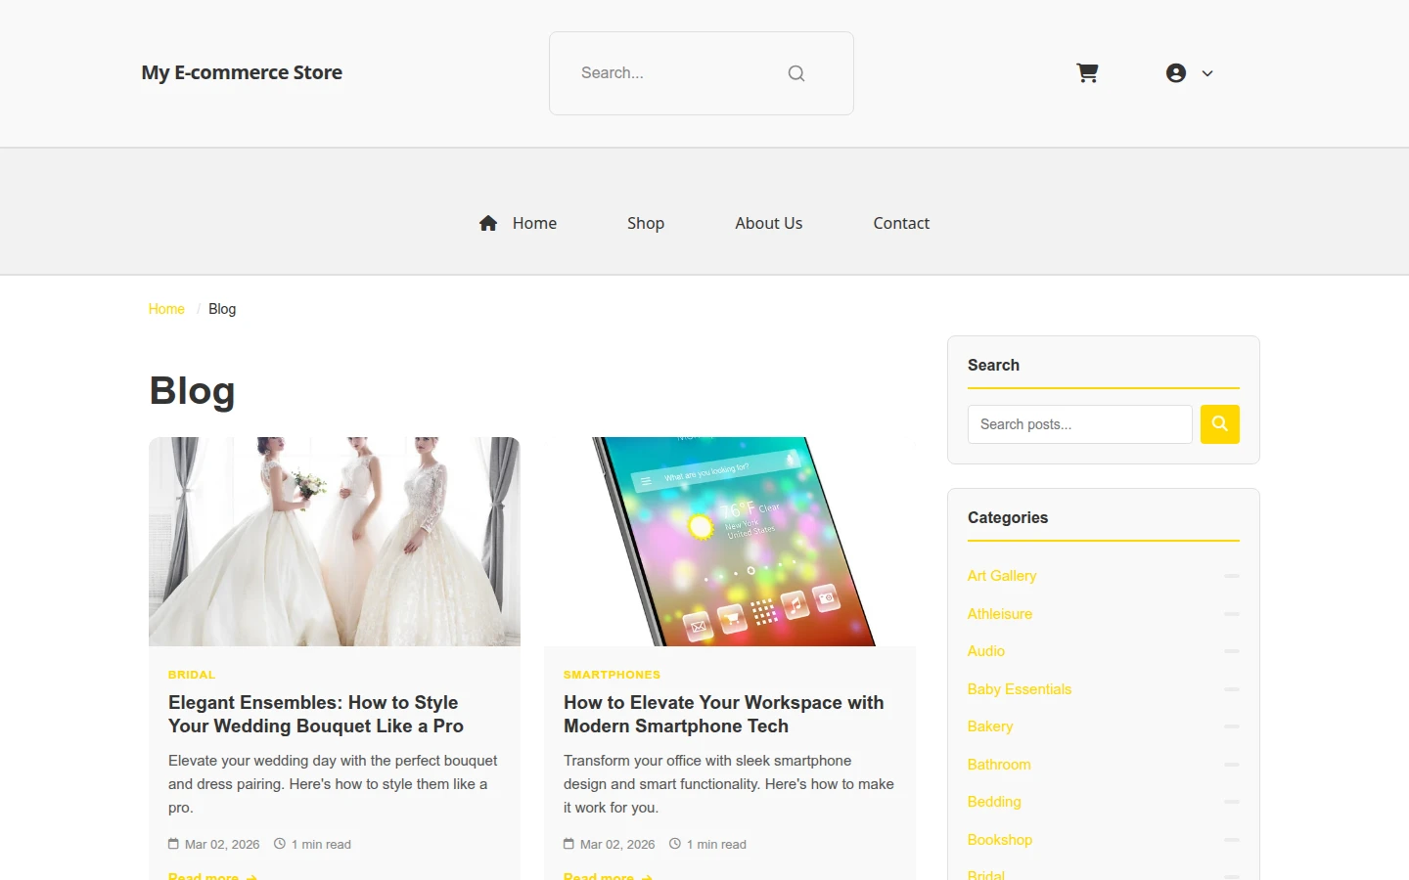Click the calendar icon before Mar 02 on bridal post
The width and height of the screenshot is (1409, 880).
click(x=173, y=844)
